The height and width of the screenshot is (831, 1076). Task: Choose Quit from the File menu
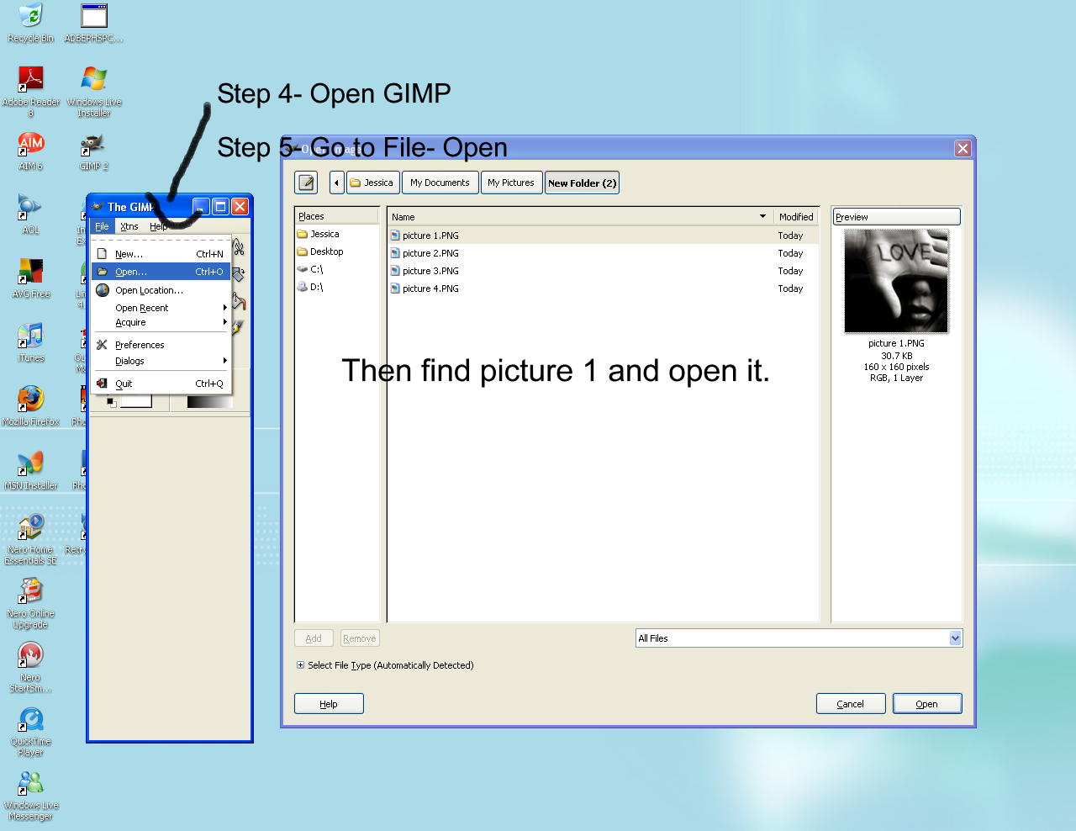pyautogui.click(x=161, y=384)
